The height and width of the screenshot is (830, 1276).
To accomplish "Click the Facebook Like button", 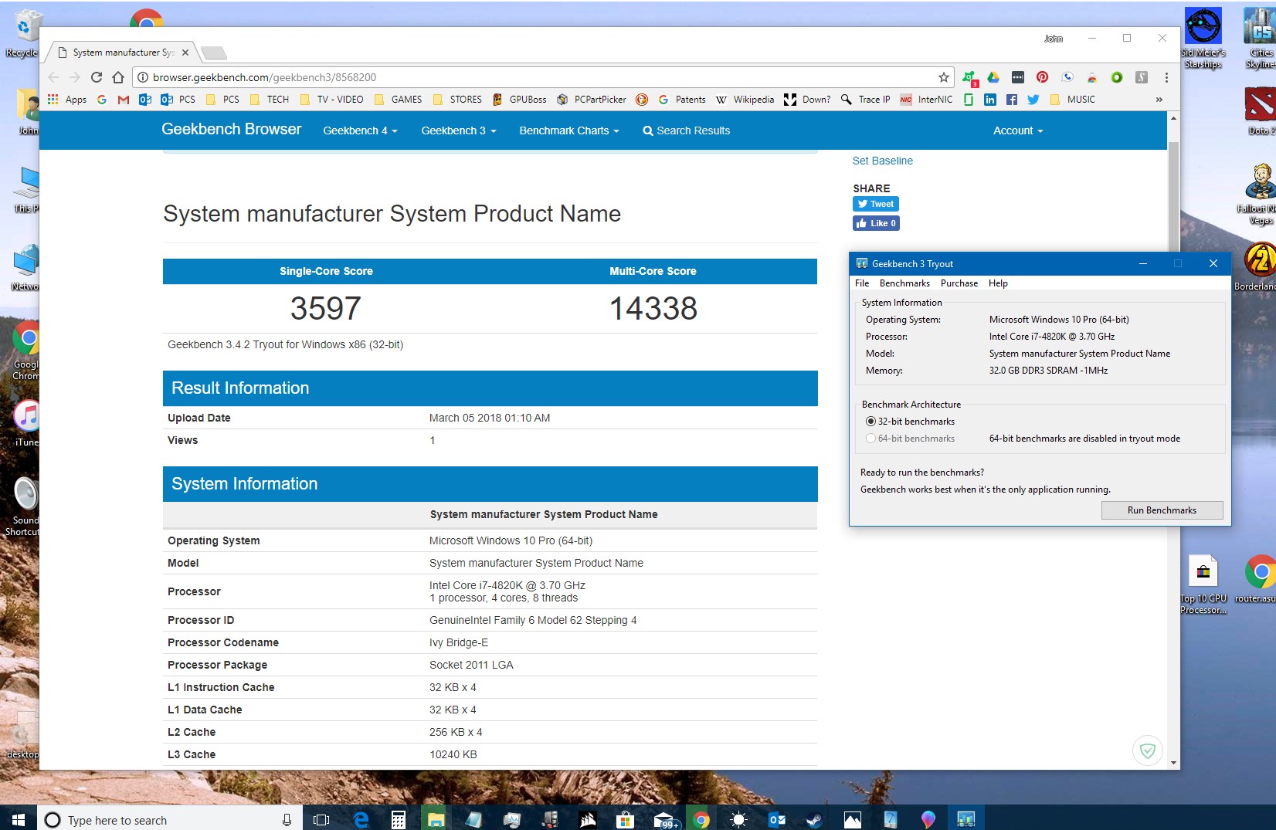I will pos(876,223).
